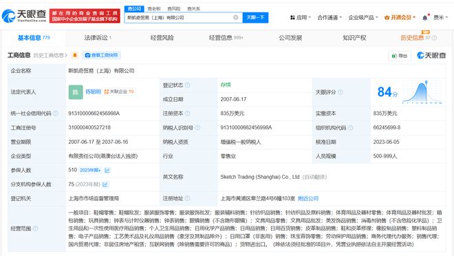This screenshot has height=256, width=454.
Task: Switch to 历史信息 tab
Action: tap(415, 38)
